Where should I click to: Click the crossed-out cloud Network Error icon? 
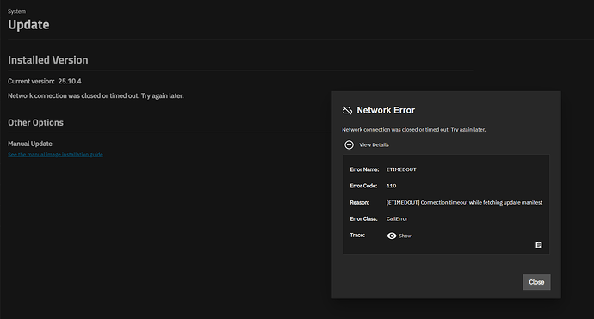(x=347, y=110)
